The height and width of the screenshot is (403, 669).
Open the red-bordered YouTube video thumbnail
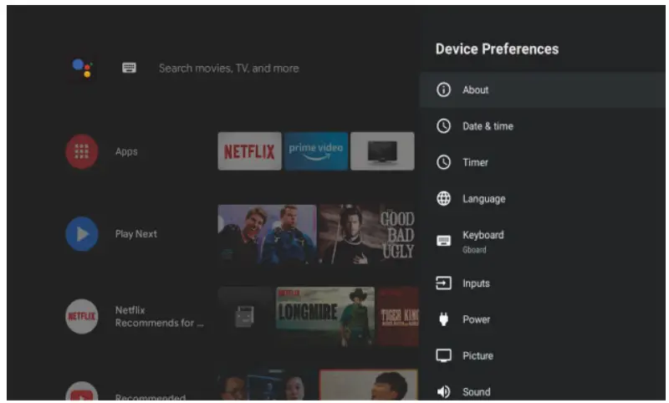pos(369,385)
